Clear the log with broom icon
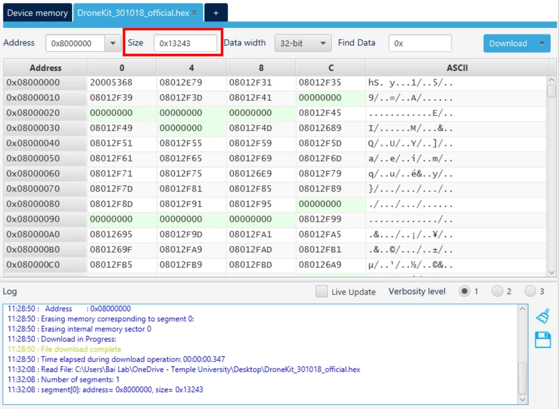The image size is (560, 409). 543,316
